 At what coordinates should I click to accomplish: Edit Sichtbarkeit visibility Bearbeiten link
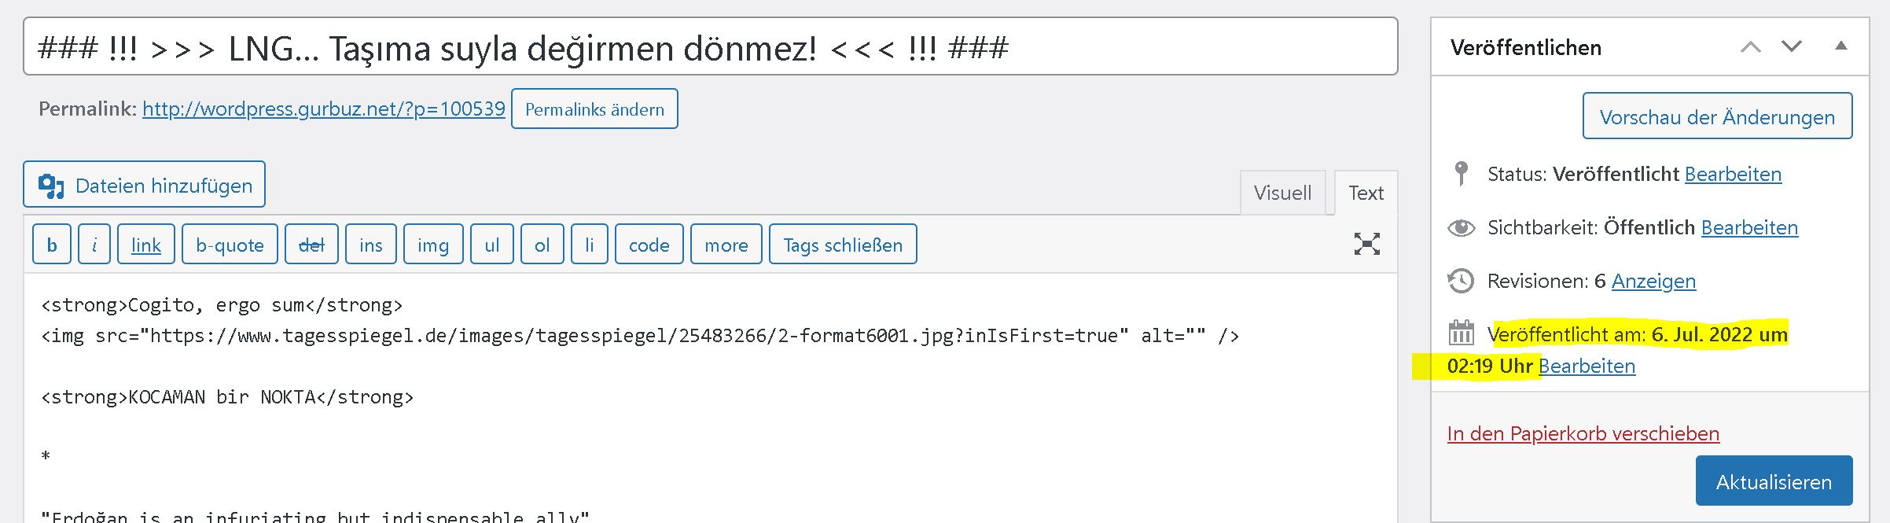(1749, 227)
